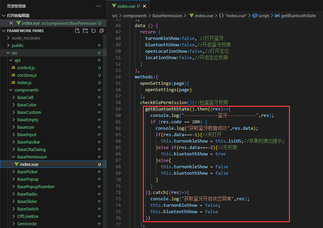323x228 pixels.
Task: Click the 资源管理器 explorer title
Action: (x=16, y=6)
